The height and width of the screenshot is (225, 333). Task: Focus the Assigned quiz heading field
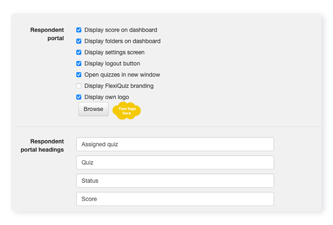point(175,144)
